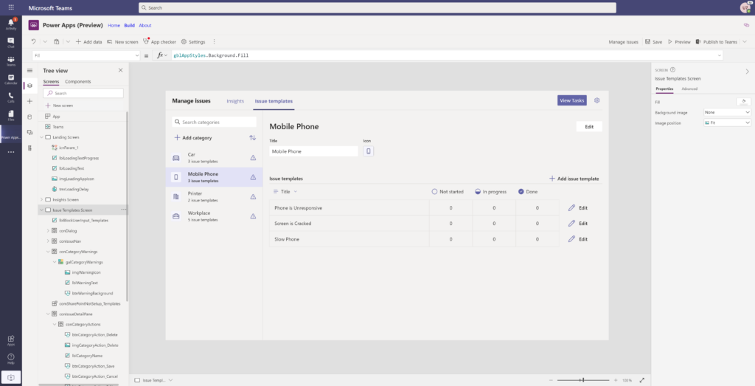Click the mobile phone icon picker

(x=369, y=151)
